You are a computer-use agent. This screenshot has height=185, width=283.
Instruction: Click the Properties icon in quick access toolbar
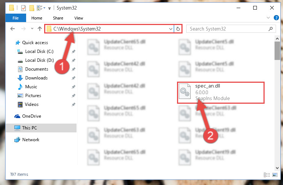pos(24,8)
